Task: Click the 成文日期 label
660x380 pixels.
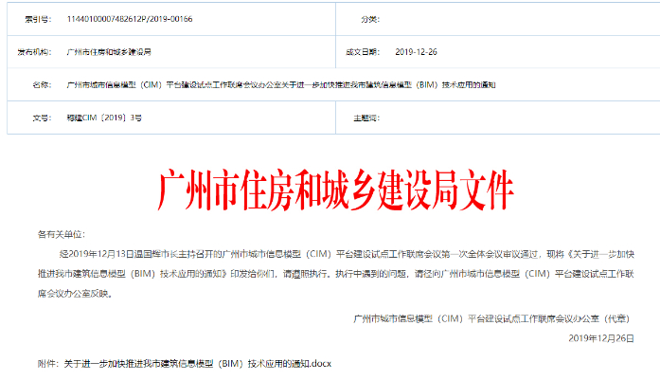Action: pos(363,52)
